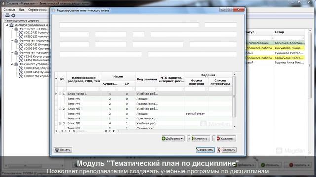Click the down arrow icon in grid navigator

click(x=110, y=131)
